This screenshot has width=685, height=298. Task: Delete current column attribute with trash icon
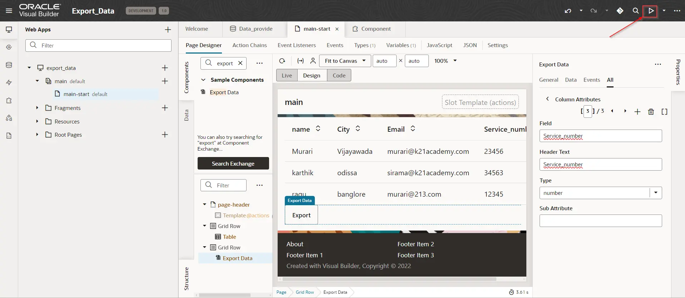pyautogui.click(x=651, y=112)
